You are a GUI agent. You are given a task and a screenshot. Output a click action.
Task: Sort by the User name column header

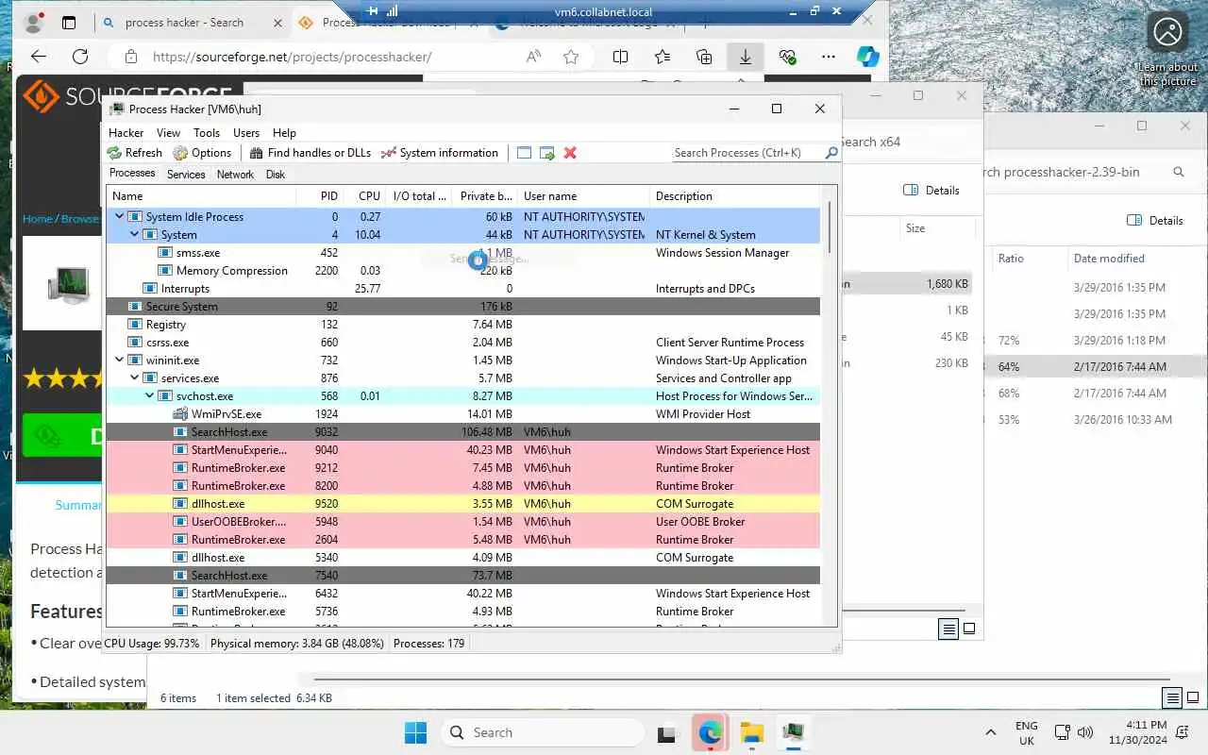point(584,196)
